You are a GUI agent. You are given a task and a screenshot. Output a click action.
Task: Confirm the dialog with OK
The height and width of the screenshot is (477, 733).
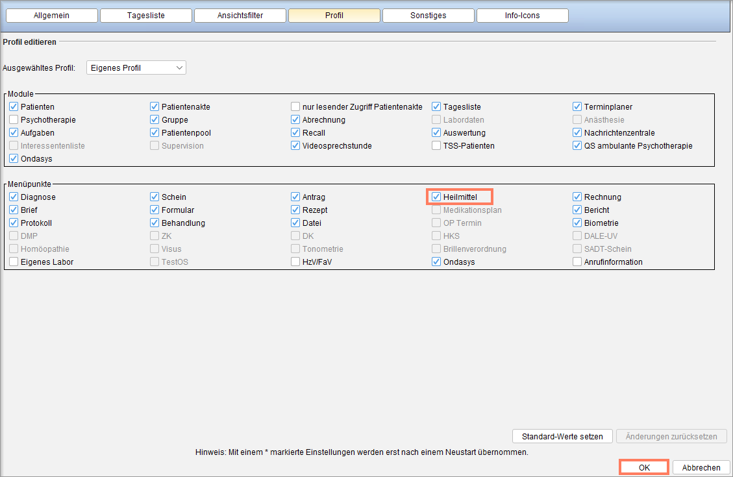[644, 467]
